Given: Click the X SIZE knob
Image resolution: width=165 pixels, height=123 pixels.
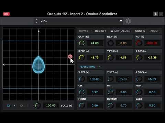Looking at the screenshot, I should [x=82, y=79].
